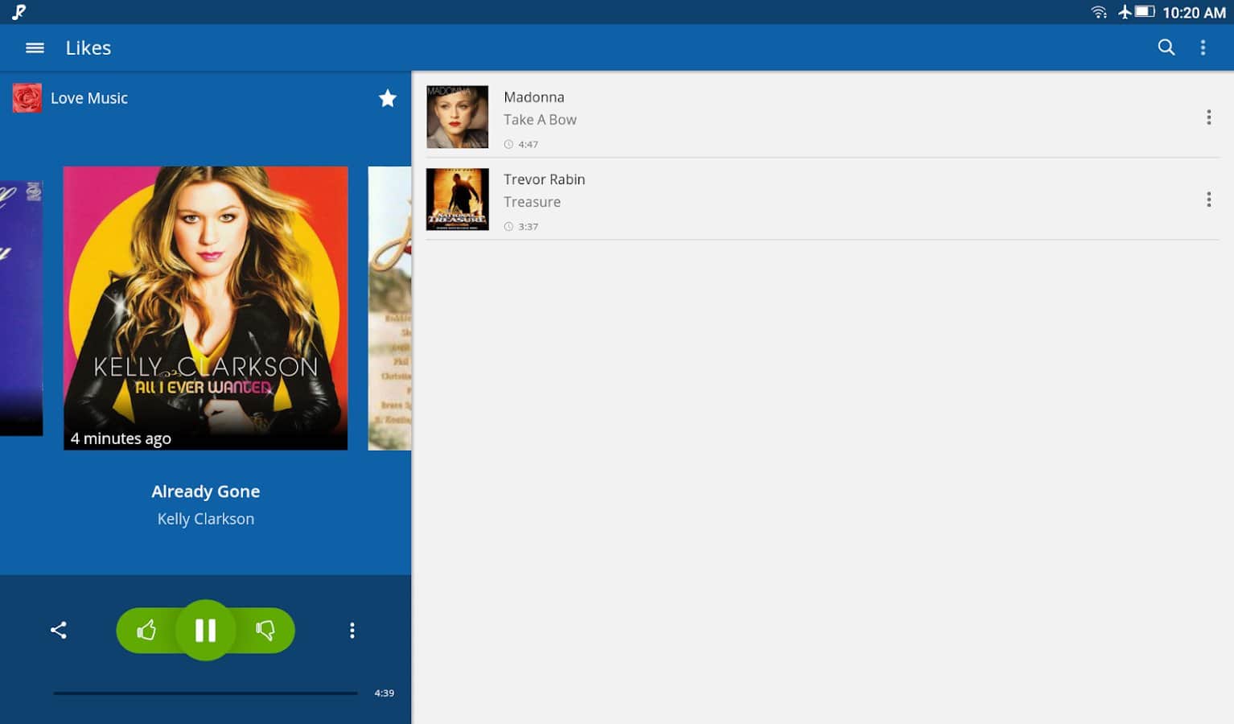Click the search magnifier icon
Screen dimensions: 1234x724
(x=1166, y=48)
